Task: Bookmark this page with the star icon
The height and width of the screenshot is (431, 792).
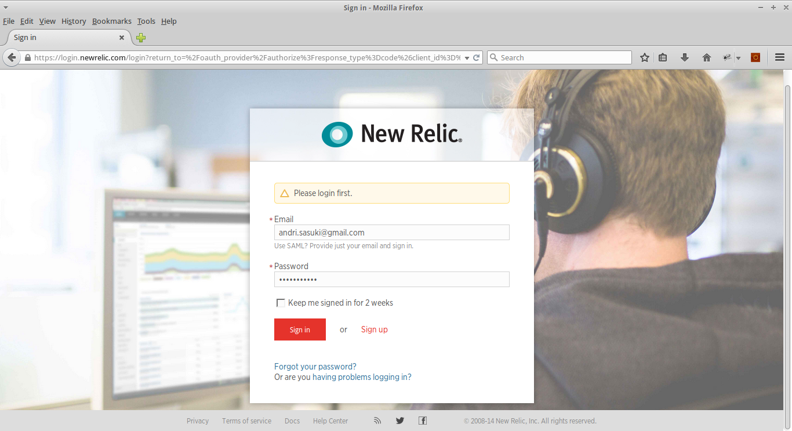Action: [644, 57]
